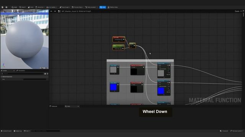Select the top red function input node

[x=137, y=70]
